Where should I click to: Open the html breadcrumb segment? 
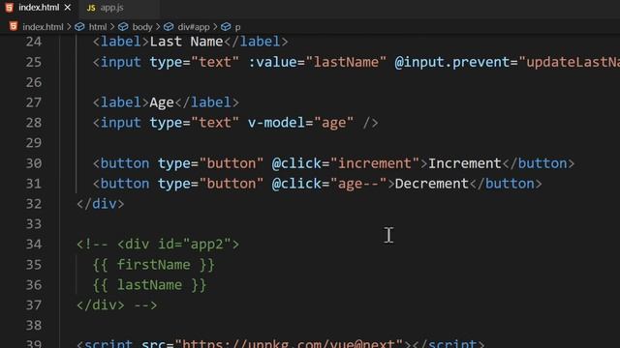98,27
